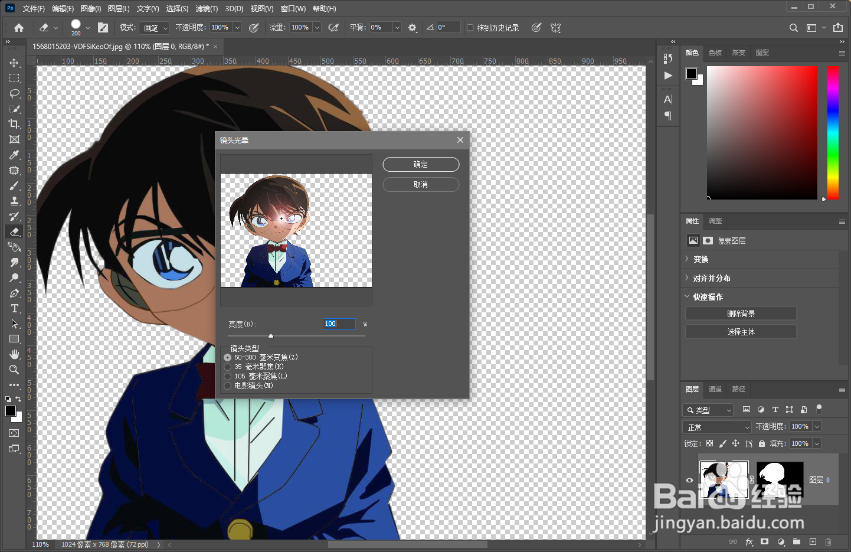This screenshot has height=552, width=851.
Task: Open the brush preset picker arrow
Action: 88,28
